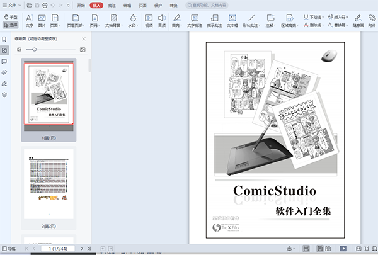Click the 文字批注 text annotation tool
Viewport: 378px width, 255px height.
coord(195,20)
